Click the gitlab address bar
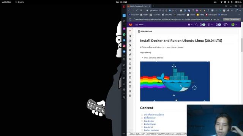Image resolution: width=243 pixels, height=136 pixels. (x=154, y=11)
